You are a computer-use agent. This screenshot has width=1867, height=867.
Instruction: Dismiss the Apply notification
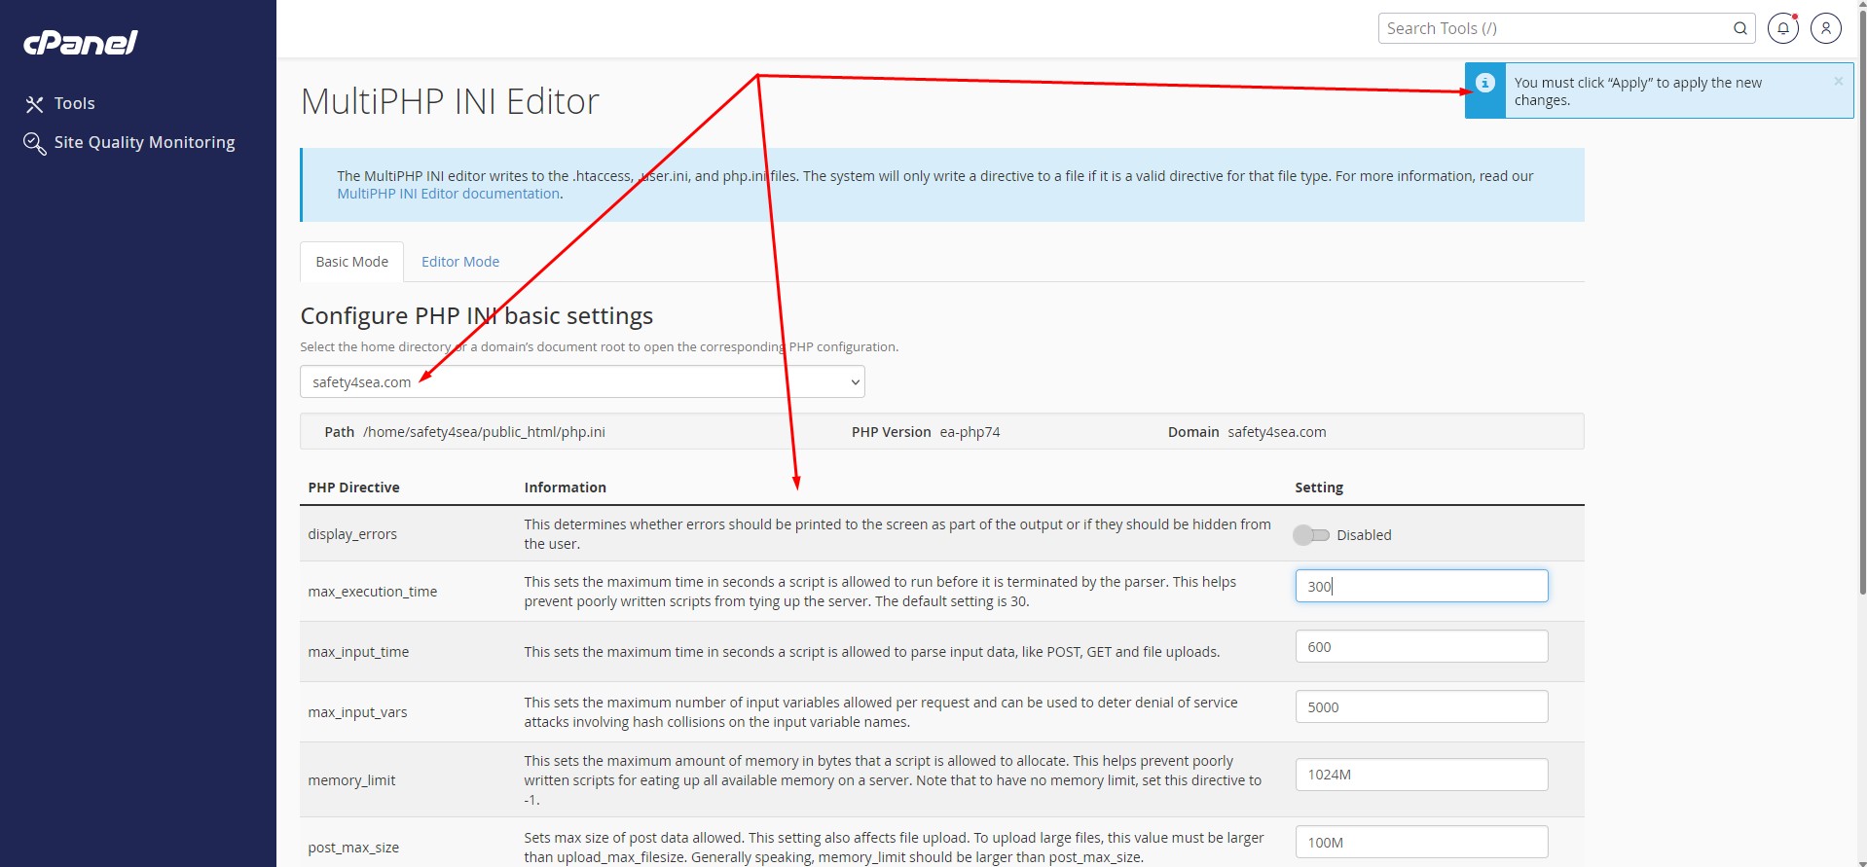(1838, 82)
